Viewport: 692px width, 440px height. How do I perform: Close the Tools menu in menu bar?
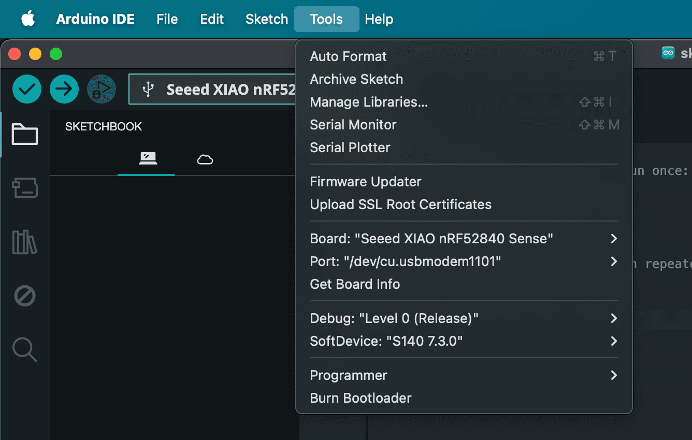pyautogui.click(x=326, y=19)
